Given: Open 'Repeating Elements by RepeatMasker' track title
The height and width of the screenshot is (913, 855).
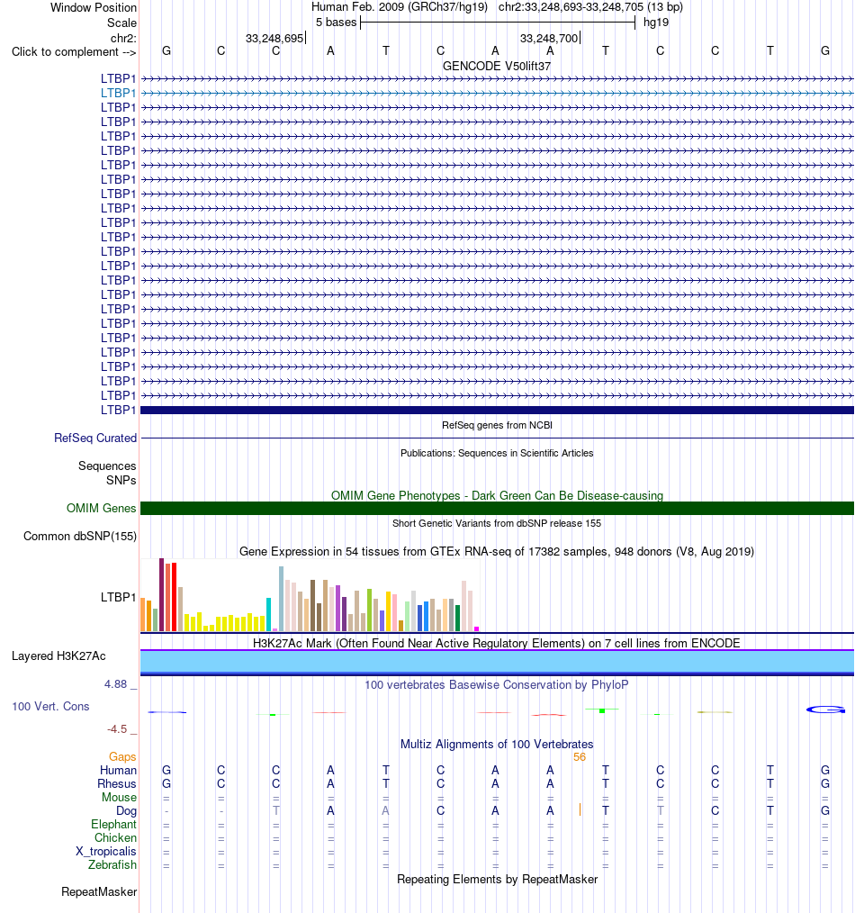Looking at the screenshot, I should coord(497,879).
